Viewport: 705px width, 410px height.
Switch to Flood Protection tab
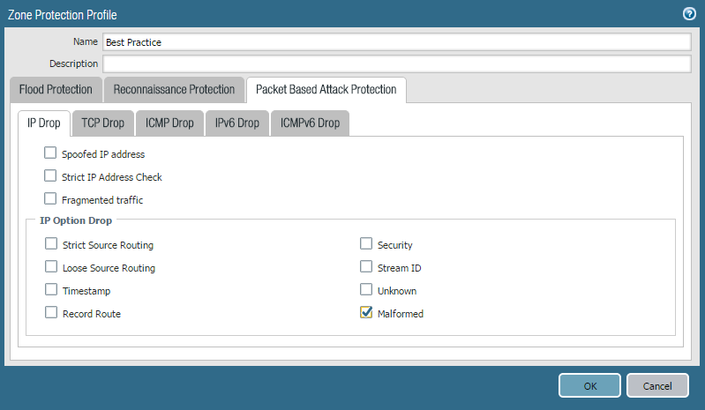(56, 89)
